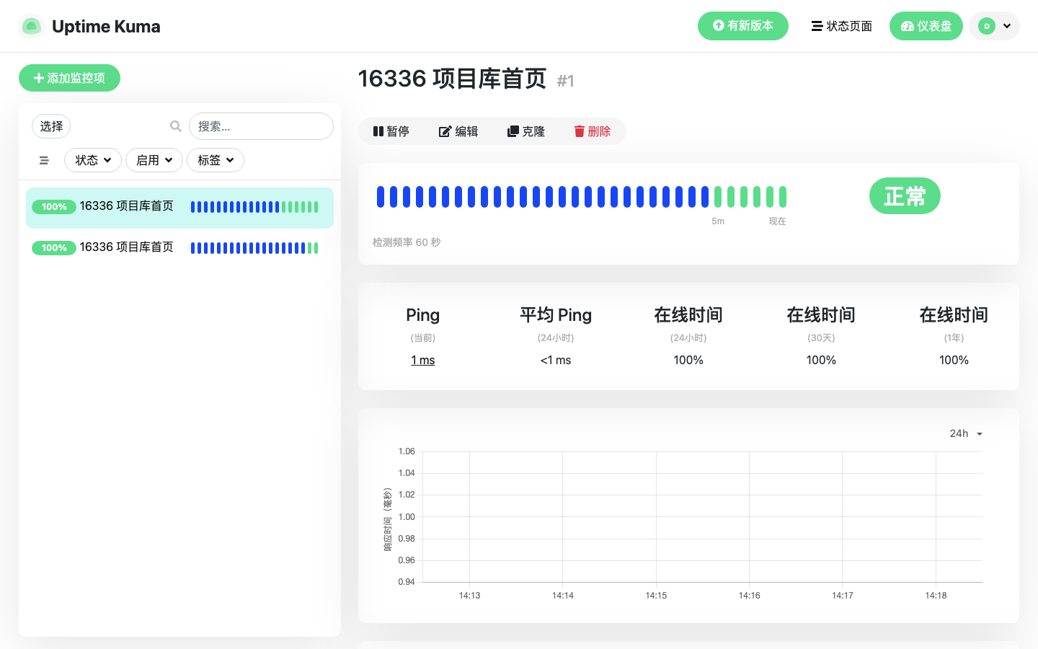1038x649 pixels.
Task: Click the 平均 Ping heading
Action: pos(556,315)
